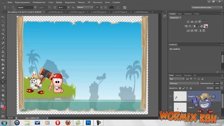Add a Levels adjustment

192,22
